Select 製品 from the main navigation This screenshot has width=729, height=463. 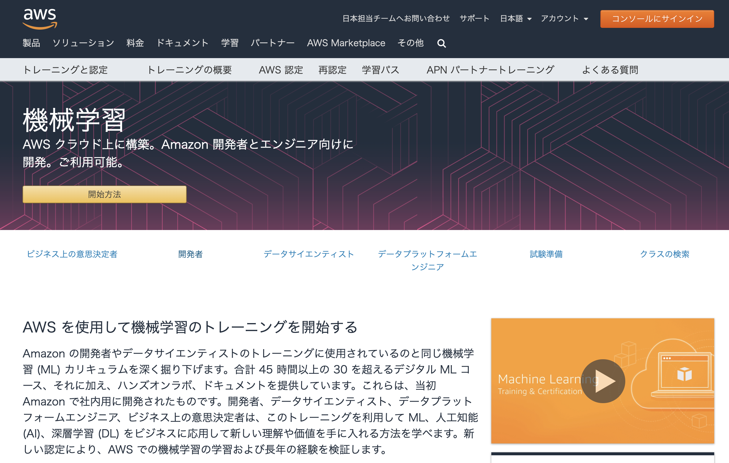pyautogui.click(x=31, y=43)
